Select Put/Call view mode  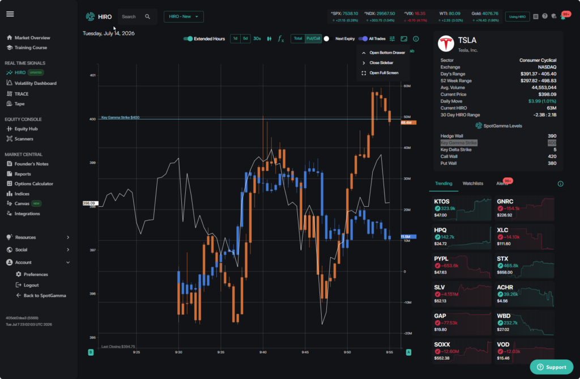[313, 39]
